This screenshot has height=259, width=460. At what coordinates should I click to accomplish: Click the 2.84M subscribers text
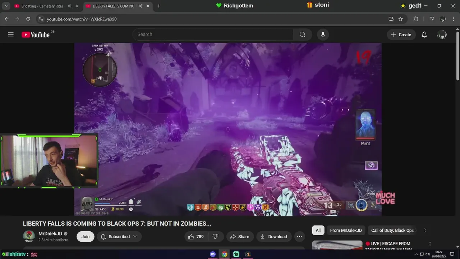(x=53, y=240)
